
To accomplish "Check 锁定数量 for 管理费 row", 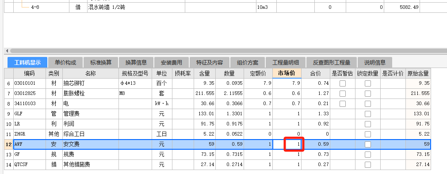I will pyautogui.click(x=368, y=114).
